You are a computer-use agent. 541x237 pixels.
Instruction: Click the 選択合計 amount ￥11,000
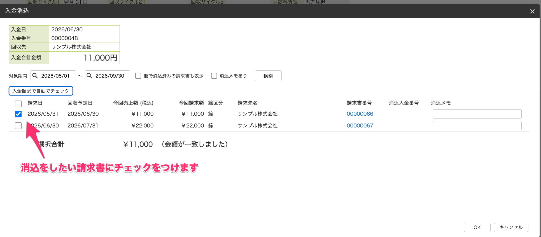click(138, 144)
